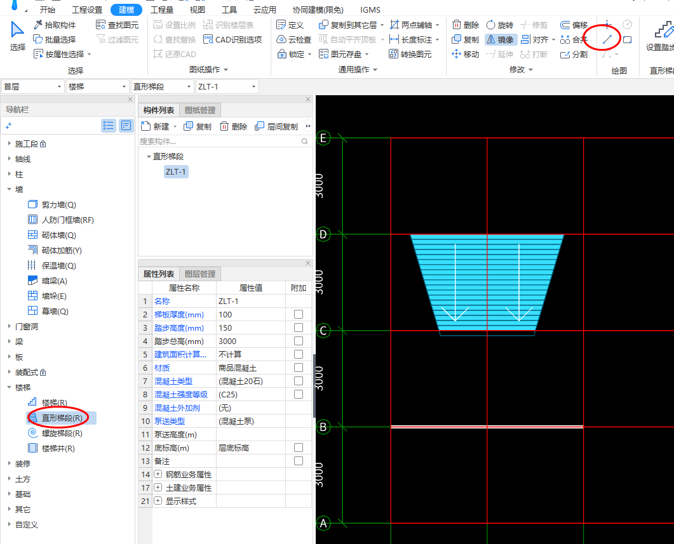
Task: Tick 附加 checkbox for 踏步高度
Action: pos(299,328)
